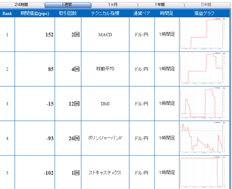This screenshot has height=189, width=232.
Task: Click the Rank column header
Action: pos(7,13)
